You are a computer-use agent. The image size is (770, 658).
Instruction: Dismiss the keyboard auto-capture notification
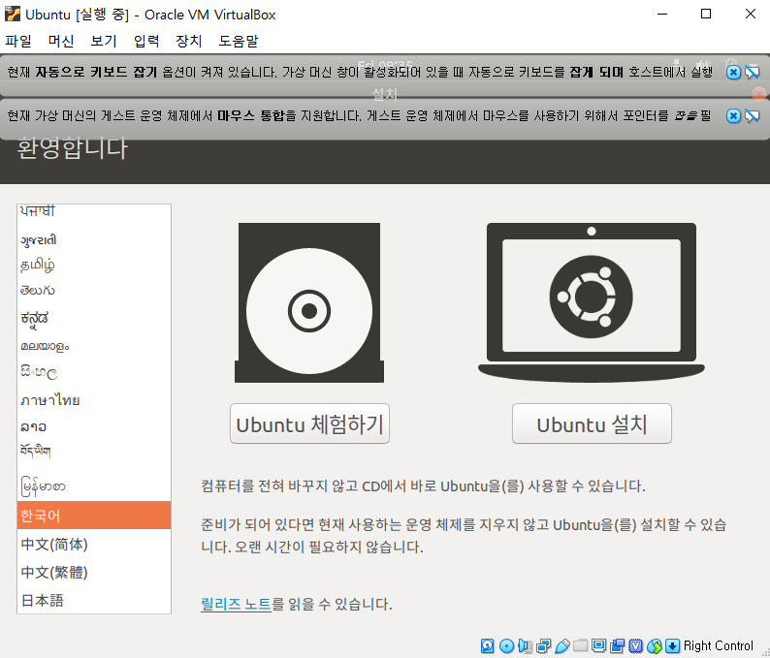click(733, 73)
